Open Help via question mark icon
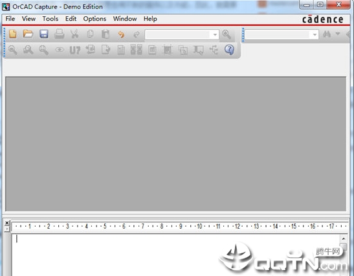 [x=229, y=49]
